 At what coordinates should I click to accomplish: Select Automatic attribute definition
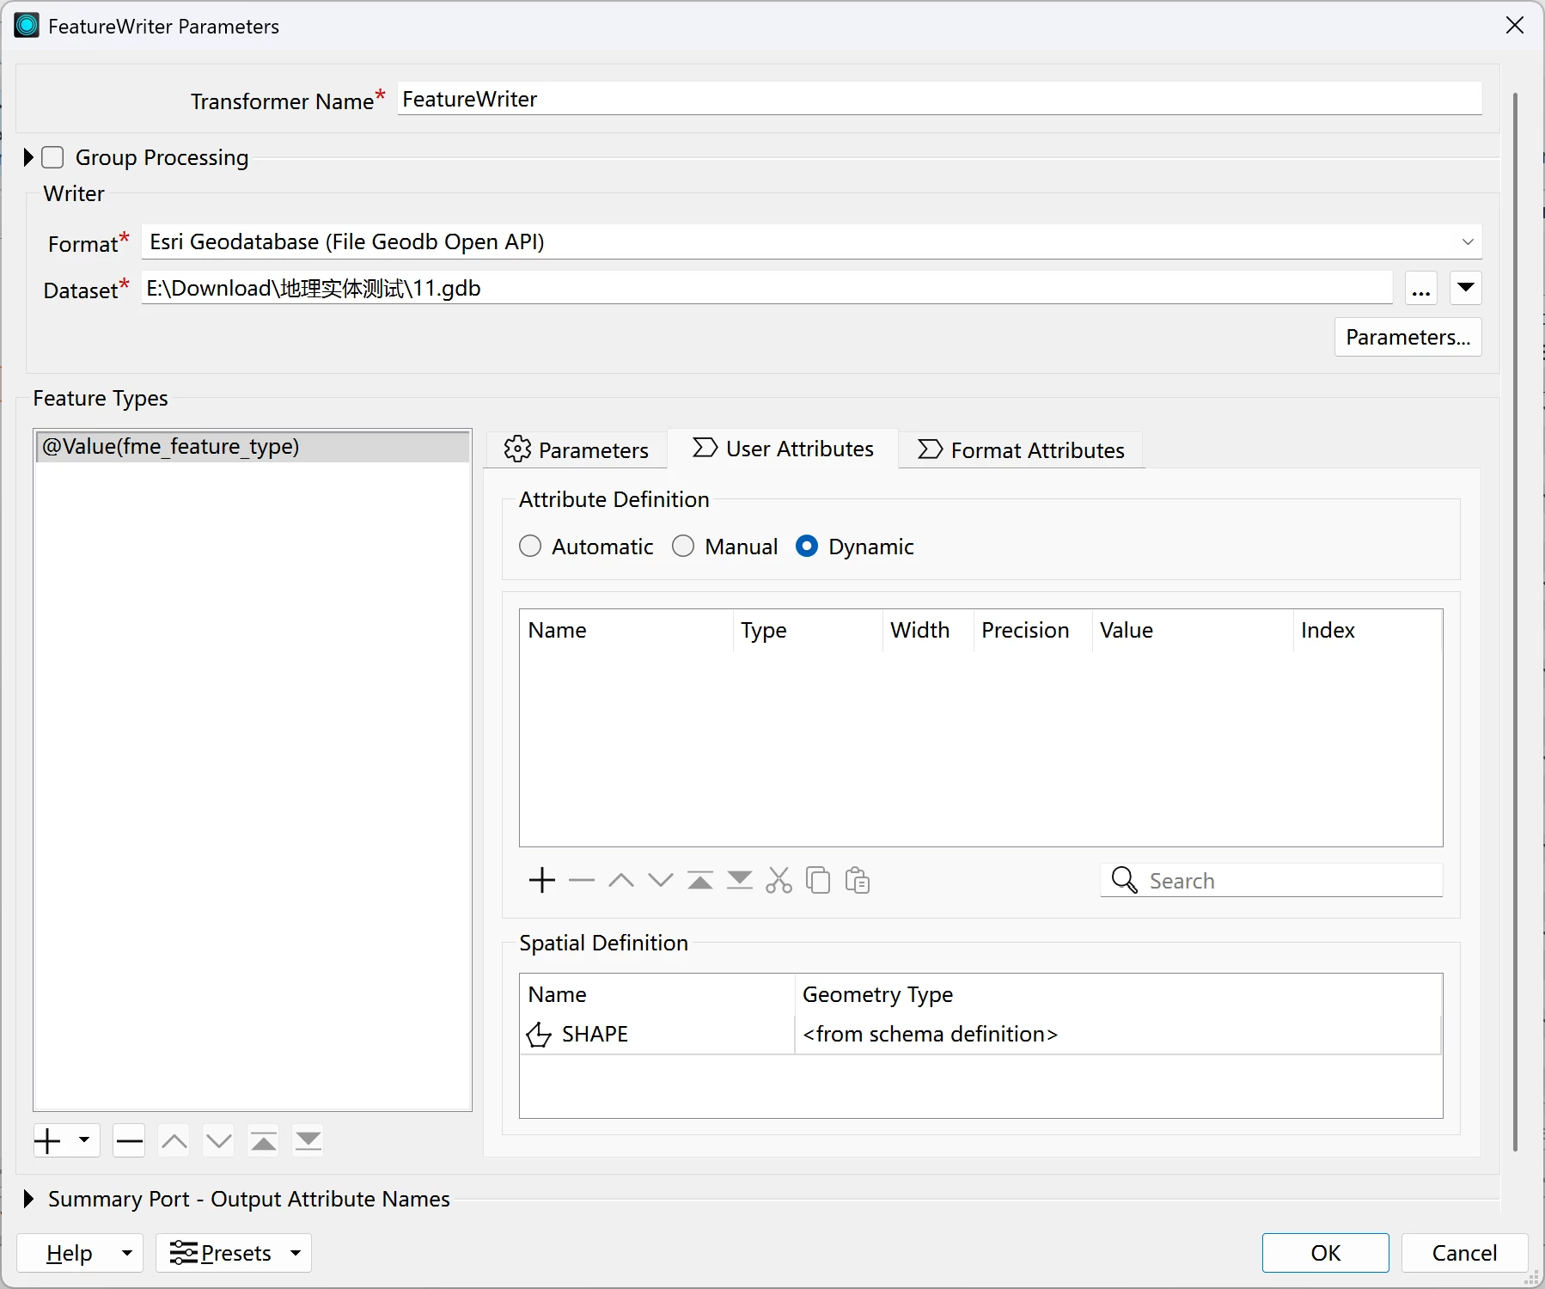point(530,547)
